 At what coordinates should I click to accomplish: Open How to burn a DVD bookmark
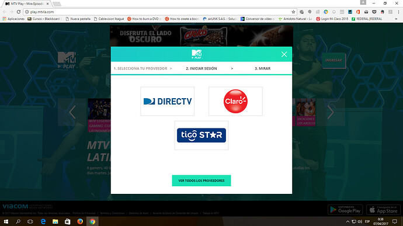pos(144,19)
